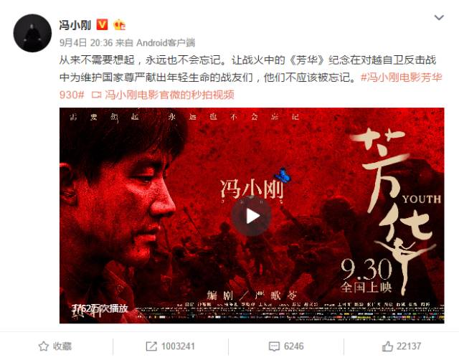Screen dimensions: 459x360
Task: Expand the post options chevron
Action: (x=439, y=18)
